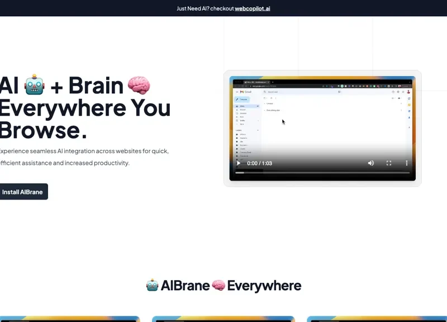
Task: Click the video time 0:00 / 1:03
Action: click(259, 163)
